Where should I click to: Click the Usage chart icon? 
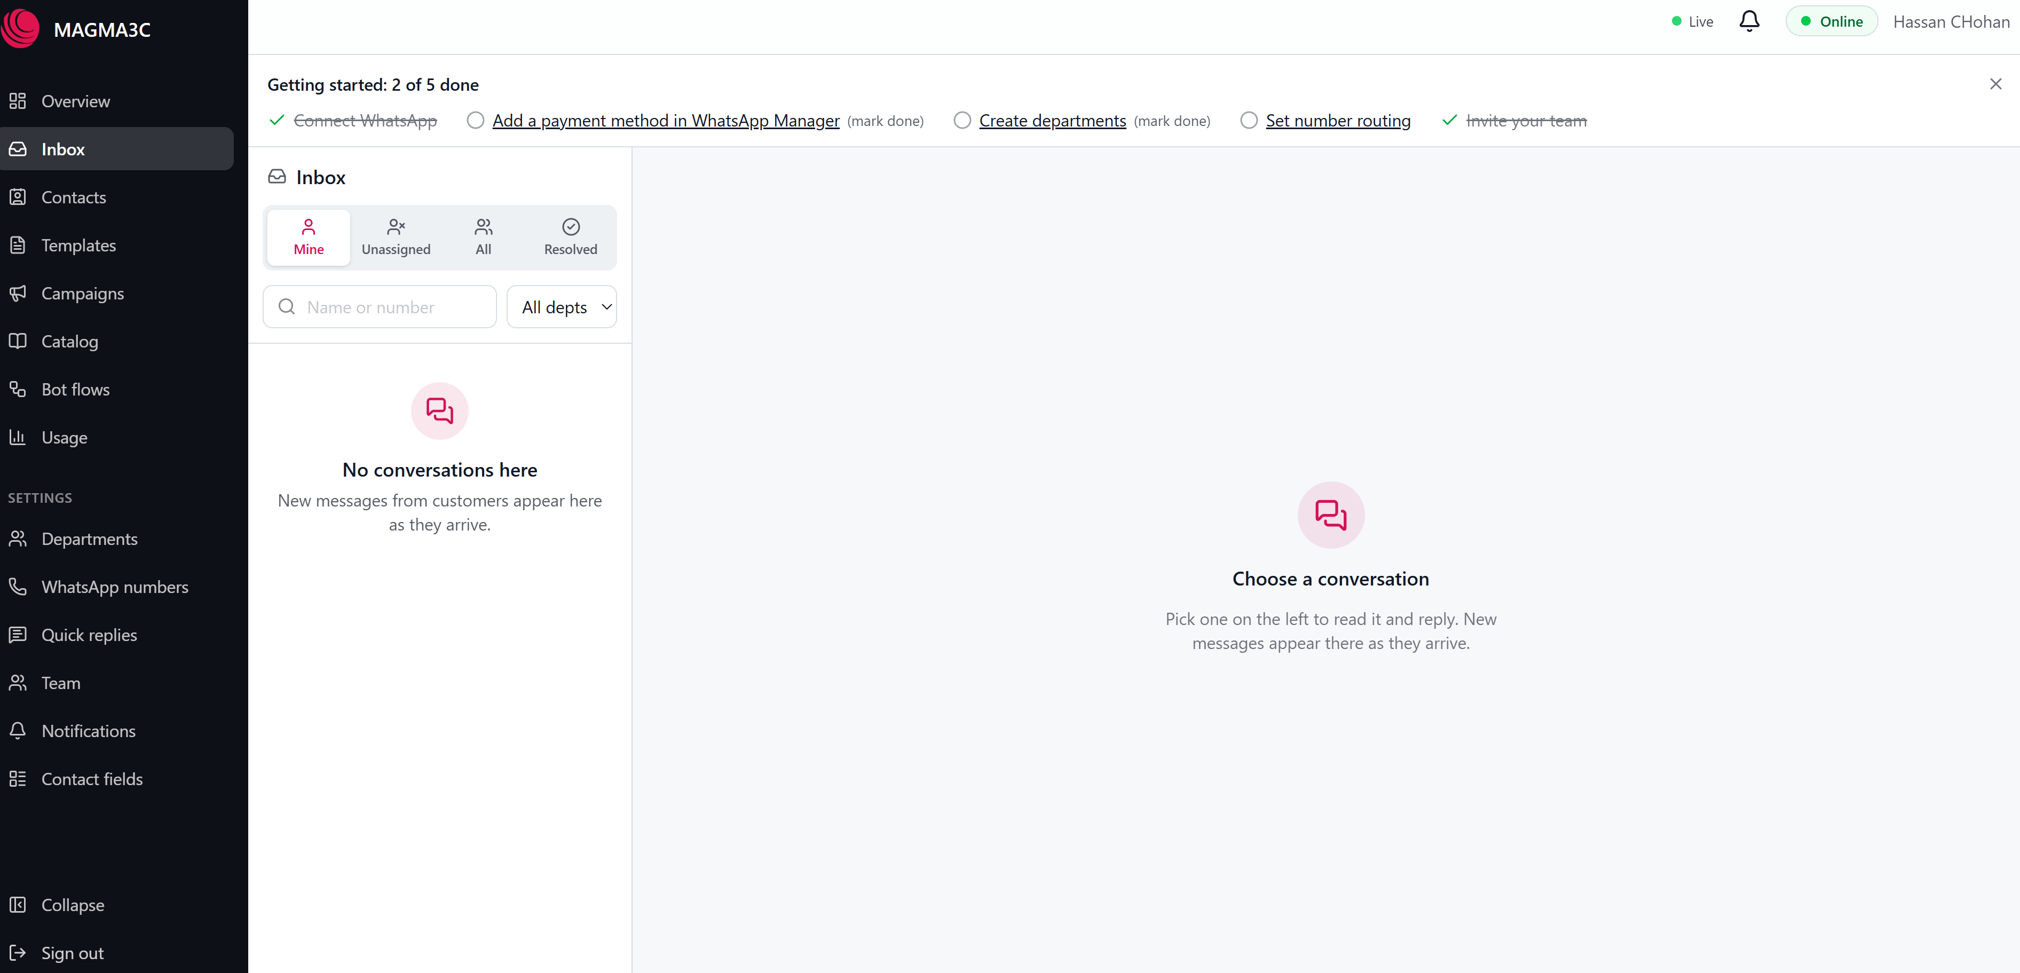pyautogui.click(x=18, y=437)
